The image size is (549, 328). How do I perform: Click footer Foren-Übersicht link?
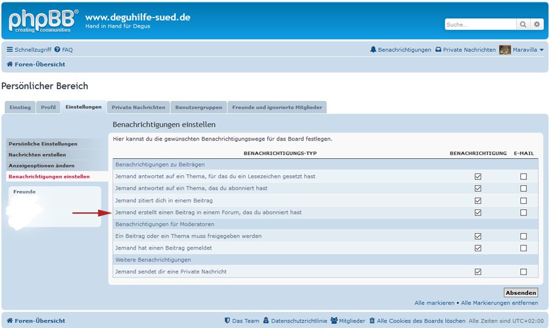click(x=40, y=321)
